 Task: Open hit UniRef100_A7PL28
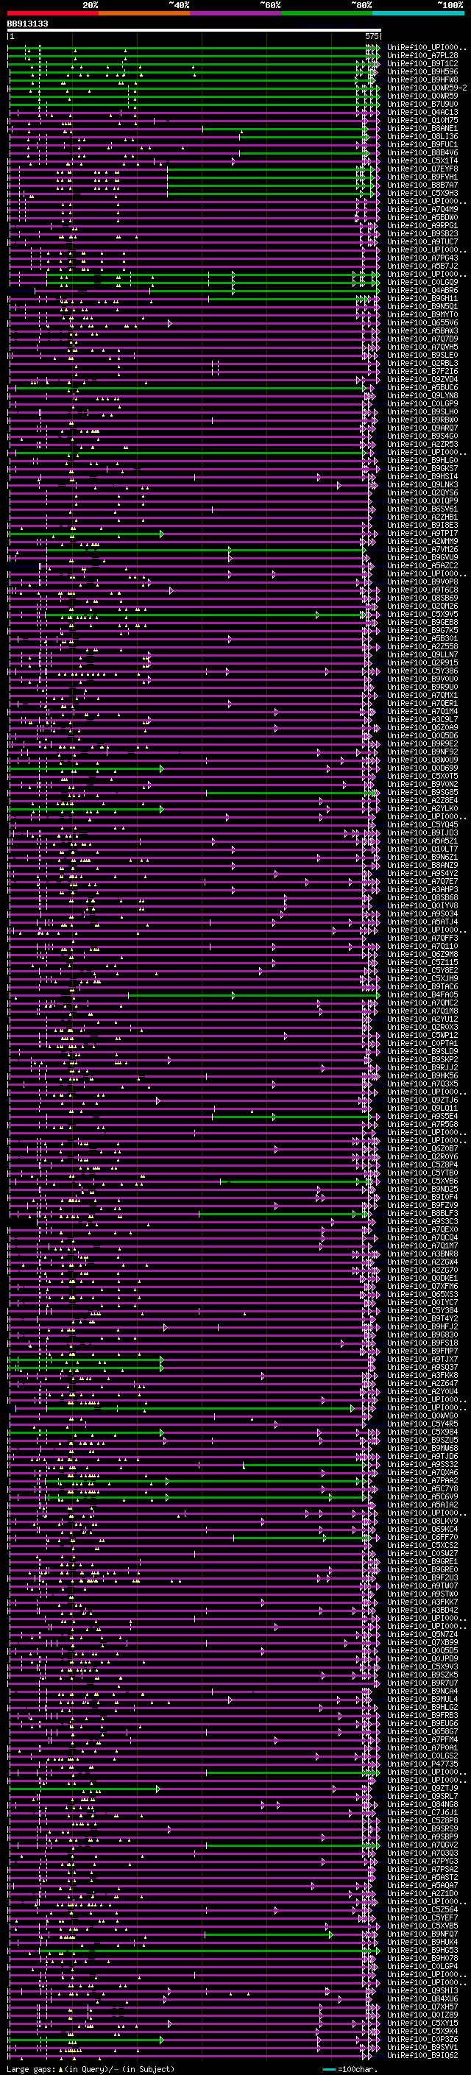(x=422, y=56)
